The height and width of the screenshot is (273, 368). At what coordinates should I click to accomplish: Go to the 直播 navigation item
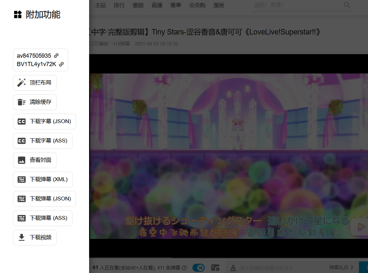157,5
